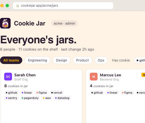Click '8 people · 11 cookies on the shelf' text
Screen dimensions: 145x123
point(29,49)
